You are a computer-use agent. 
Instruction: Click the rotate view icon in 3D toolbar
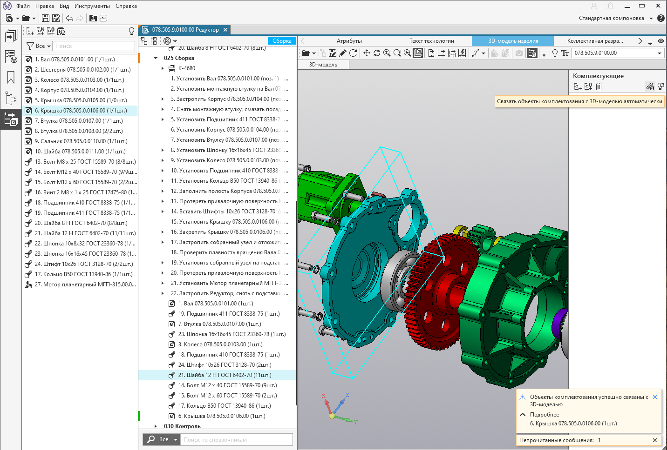coord(377,53)
